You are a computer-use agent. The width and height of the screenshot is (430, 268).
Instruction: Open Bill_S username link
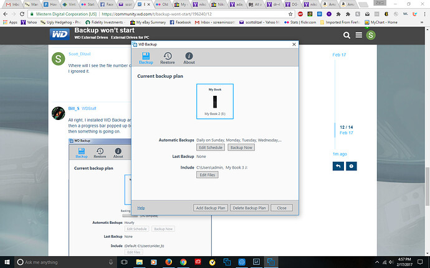click(74, 108)
